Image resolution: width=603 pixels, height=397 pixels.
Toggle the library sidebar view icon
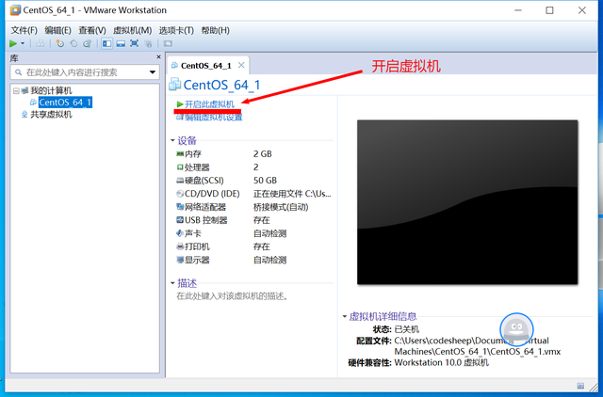click(x=106, y=44)
